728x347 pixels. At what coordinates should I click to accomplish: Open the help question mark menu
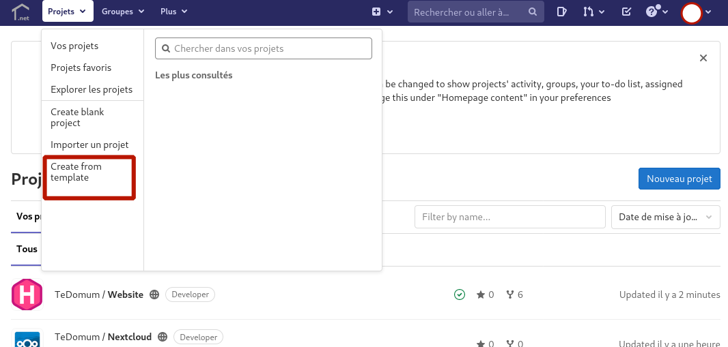pos(656,12)
